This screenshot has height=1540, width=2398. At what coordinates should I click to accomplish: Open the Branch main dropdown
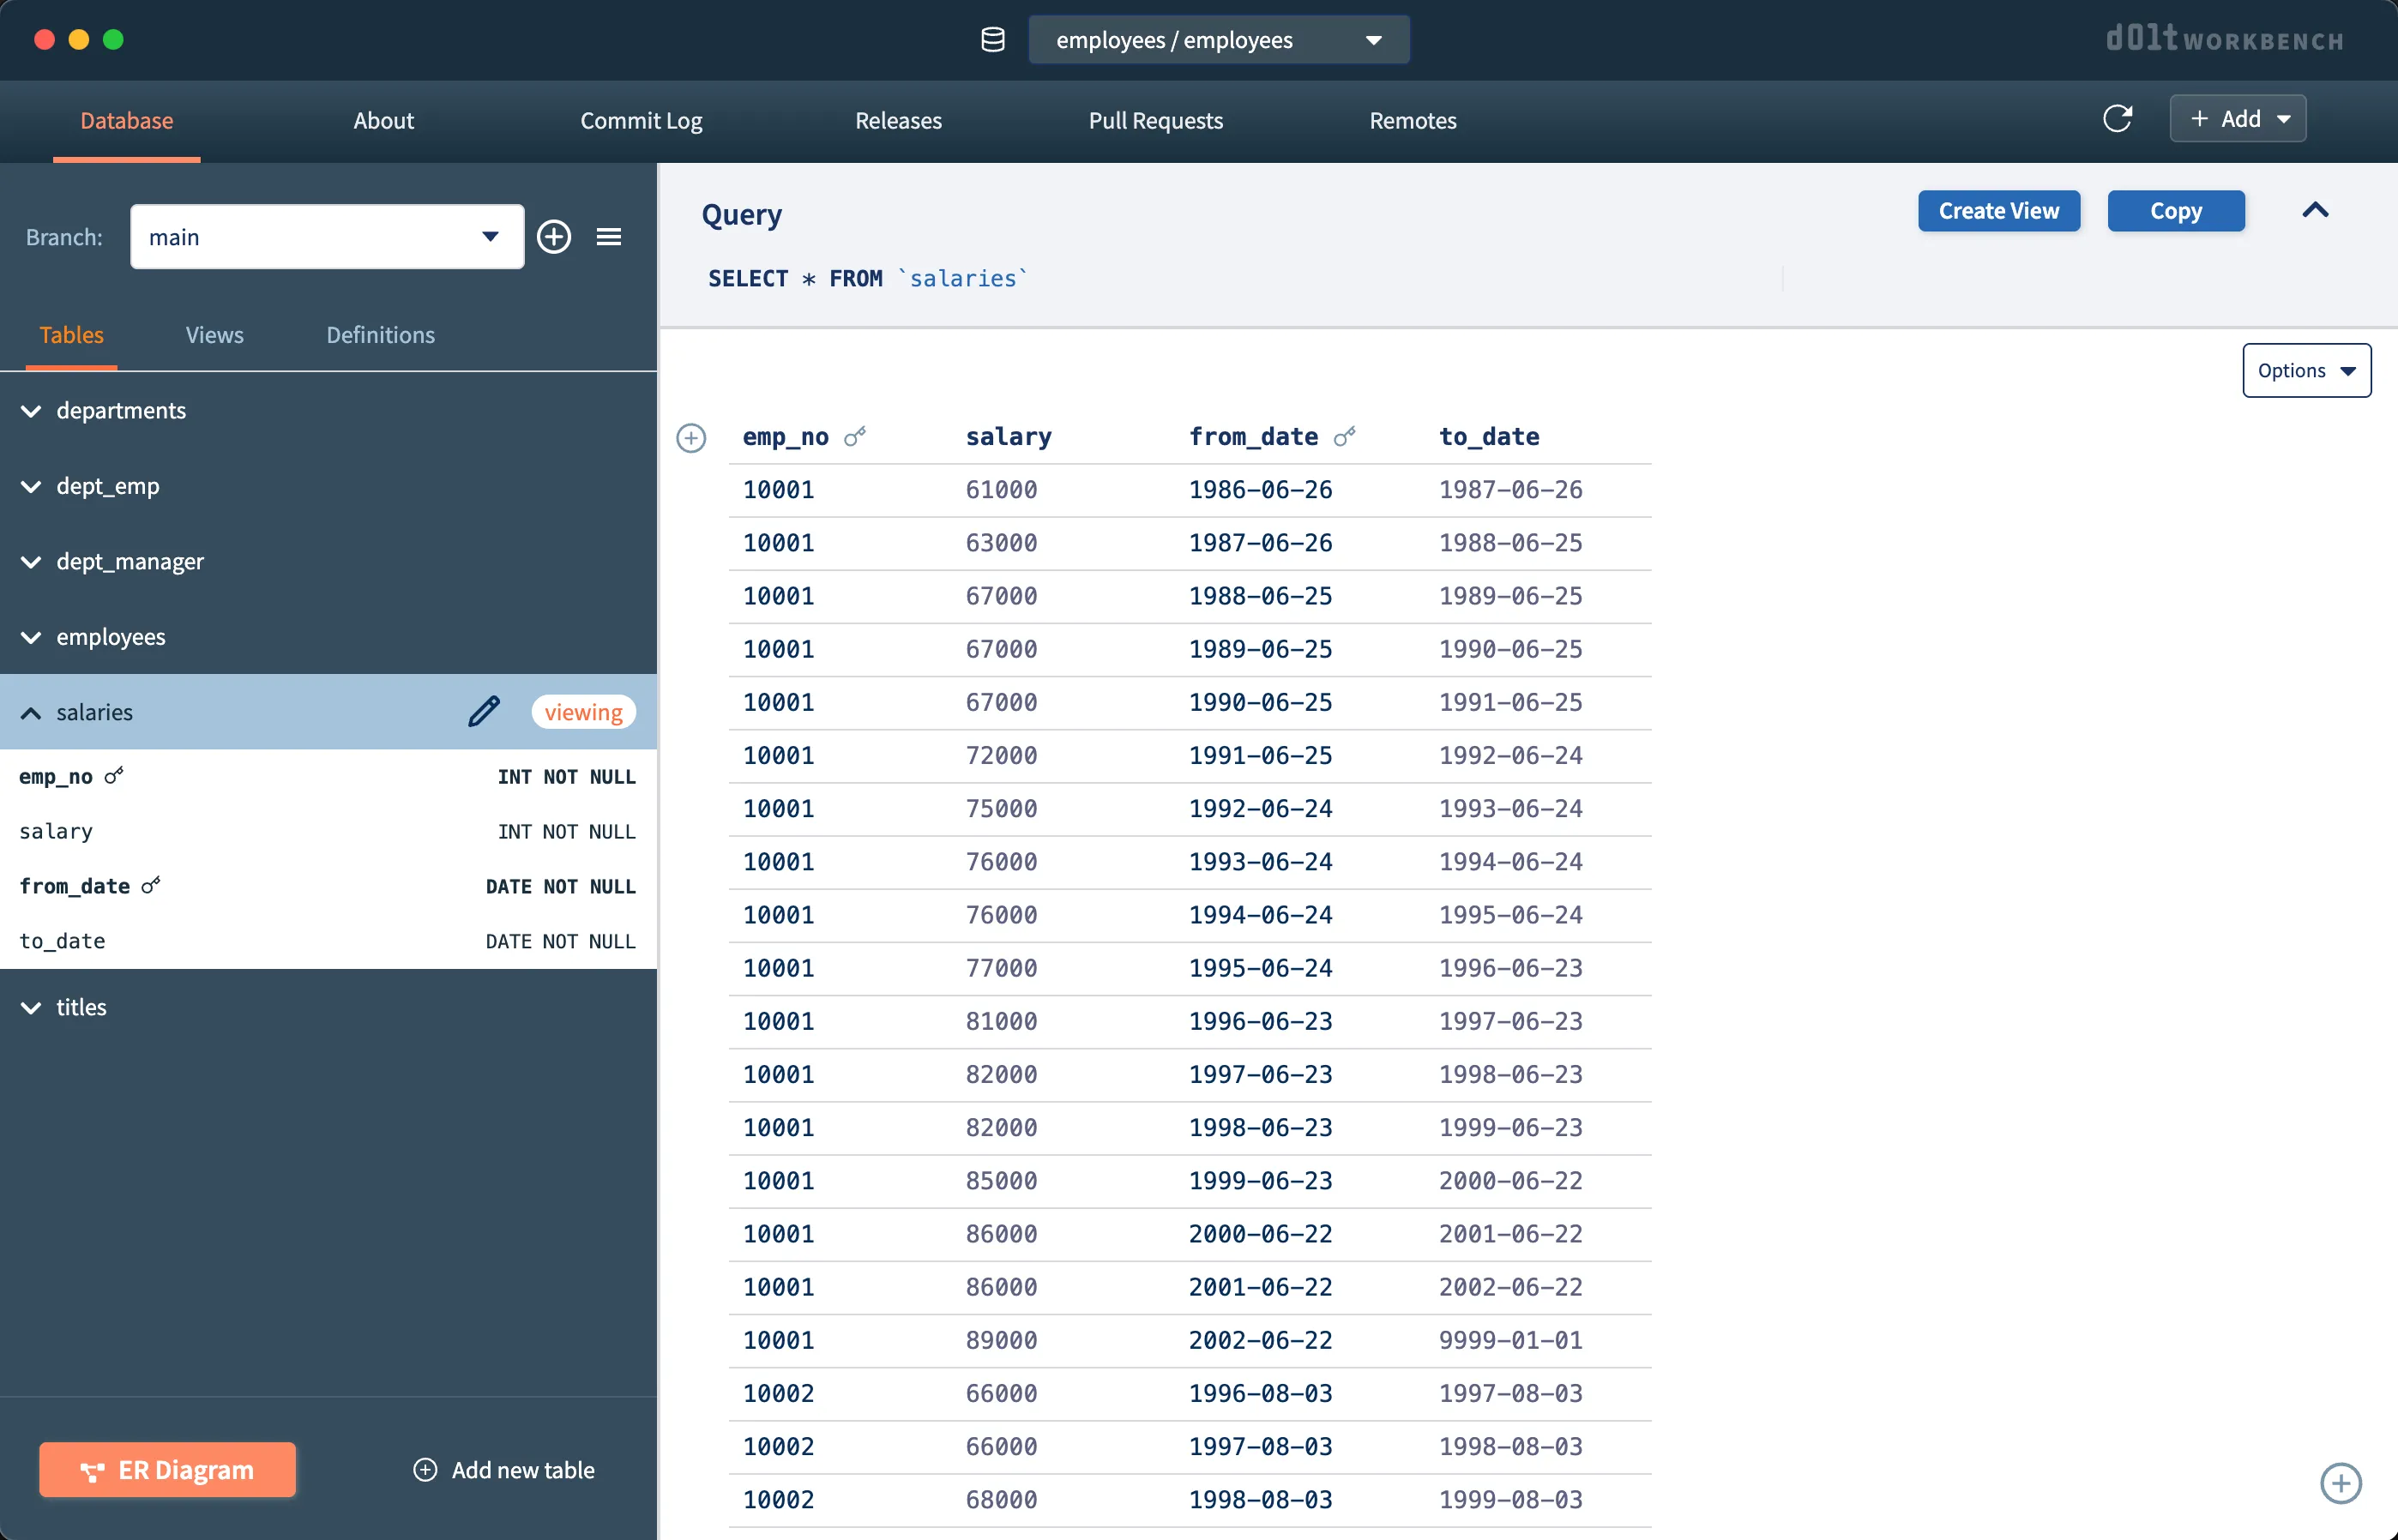327,237
